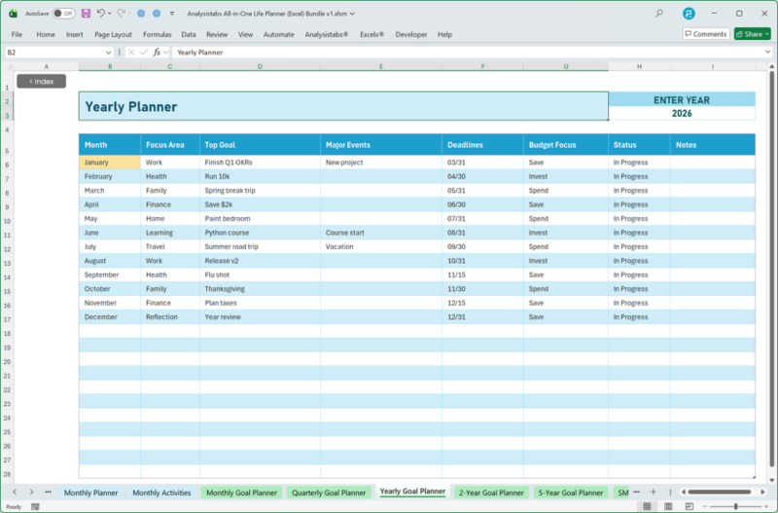Select the year cell showing 2026

681,113
